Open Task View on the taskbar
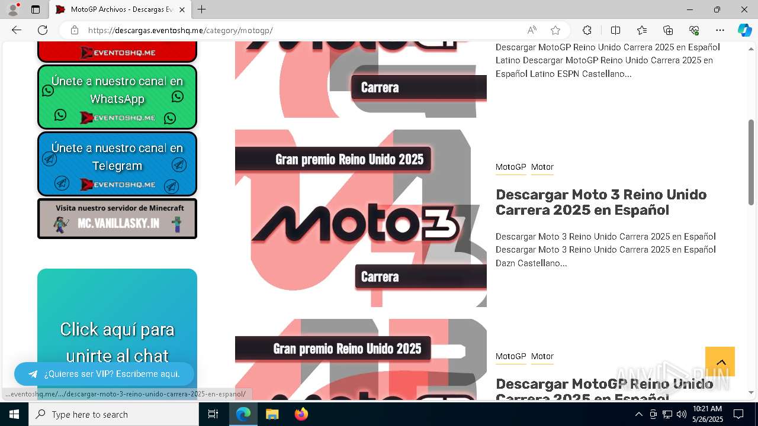Screen dimensions: 758x426 click(x=213, y=414)
